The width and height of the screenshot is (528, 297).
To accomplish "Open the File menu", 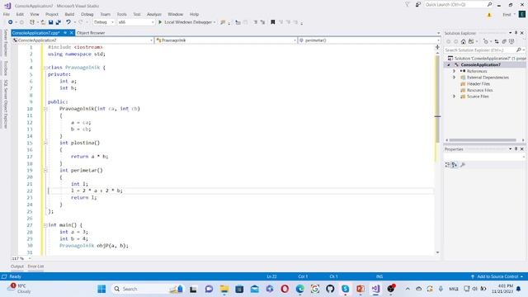I will 7,14.
